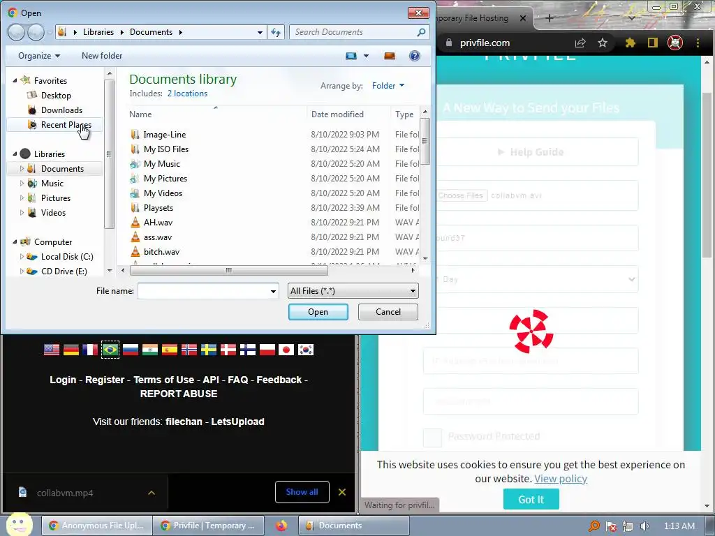
Task: Open Chrome extensions puzzle icon
Action: pos(631,43)
